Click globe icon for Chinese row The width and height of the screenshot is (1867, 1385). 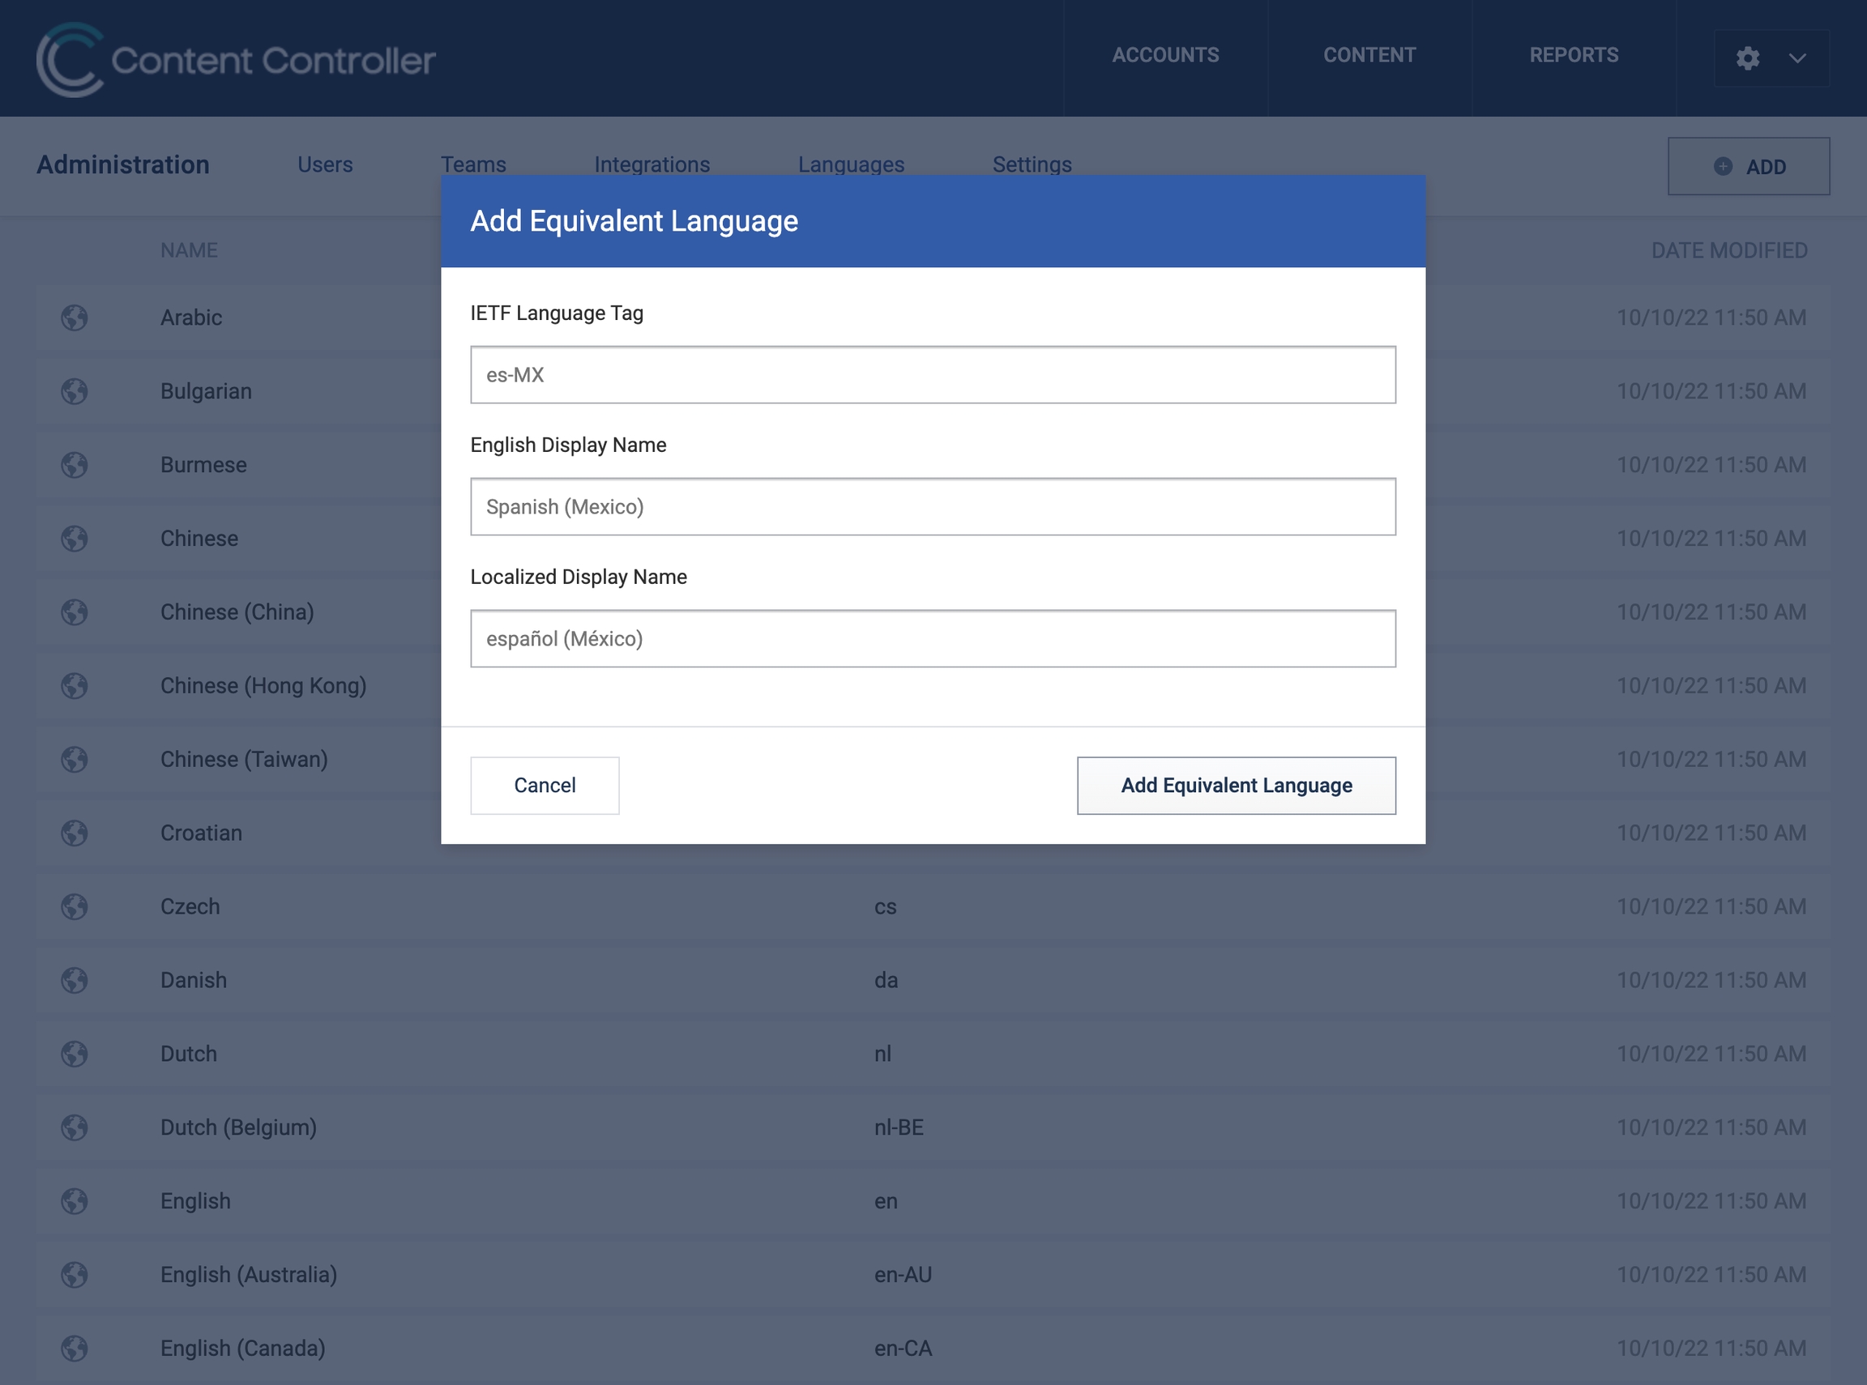[x=75, y=539]
